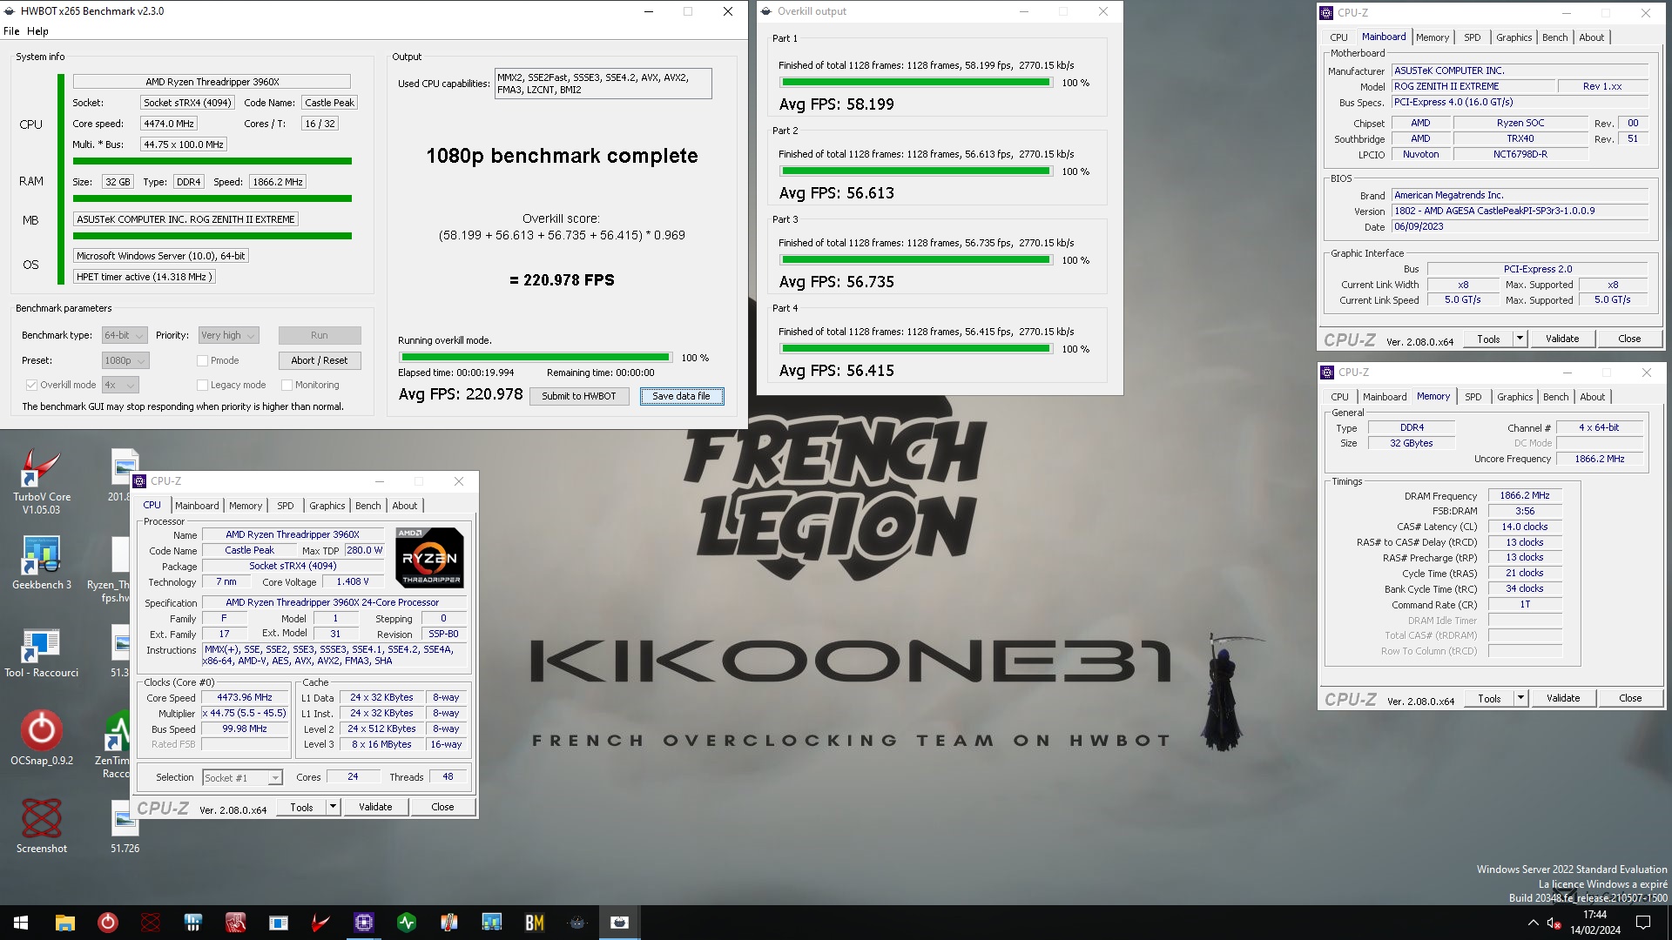Switch to Memory tab in bottom-left CPU-Z
This screenshot has width=1672, height=940.
(x=246, y=506)
